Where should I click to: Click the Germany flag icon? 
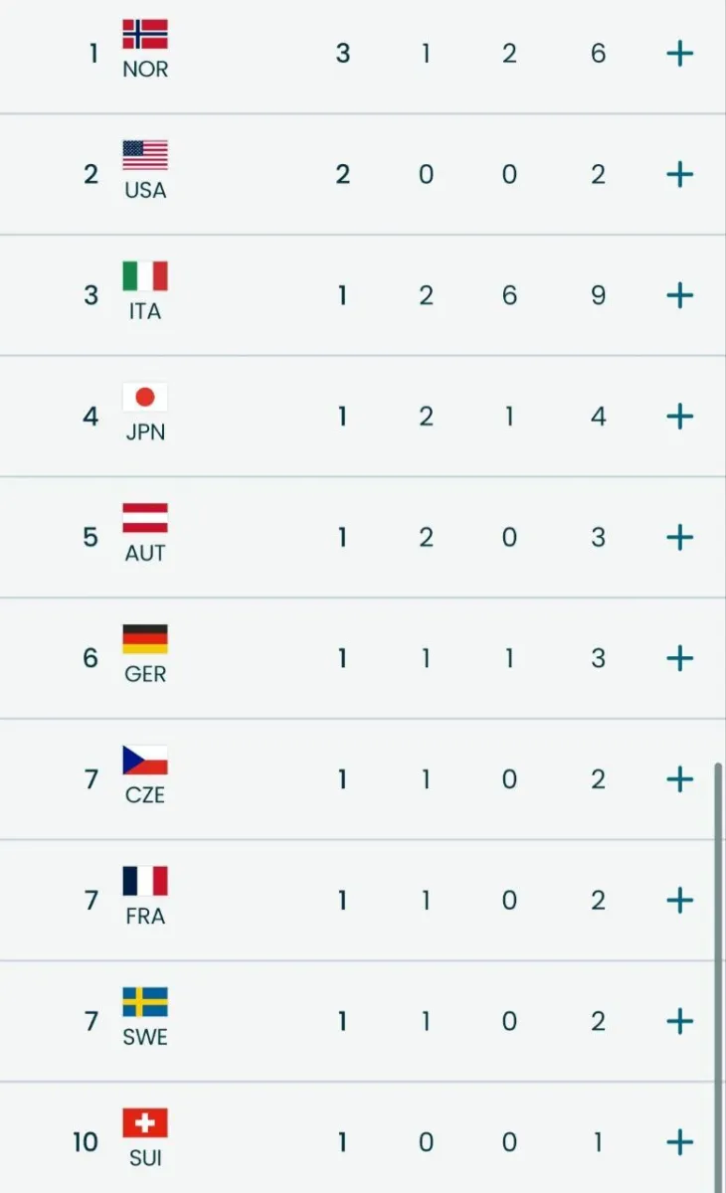coord(145,639)
